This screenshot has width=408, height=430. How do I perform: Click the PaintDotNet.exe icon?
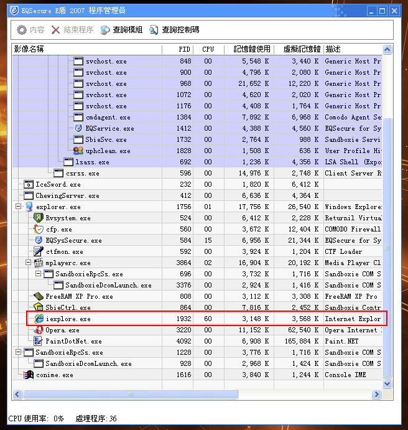tap(39, 341)
